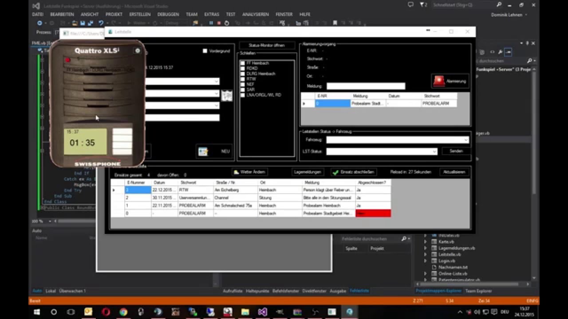This screenshot has height=319, width=568.
Task: Check the FF Heimbach loop checkbox
Action: click(x=243, y=63)
